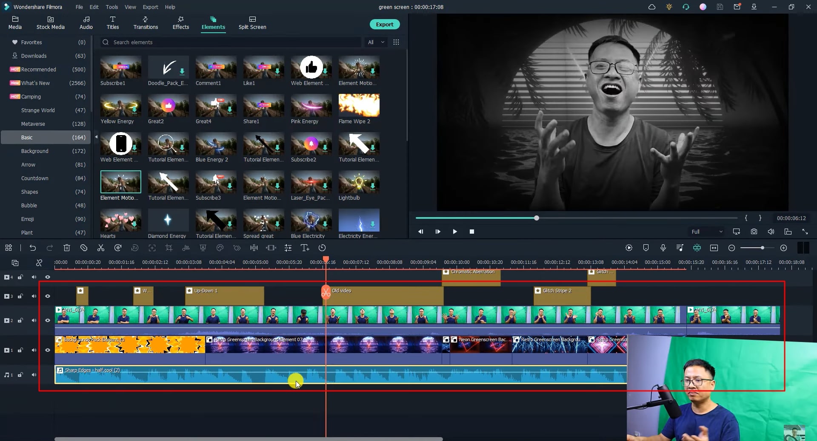Click the Crop tool icon
The width and height of the screenshot is (817, 441).
(x=169, y=248)
